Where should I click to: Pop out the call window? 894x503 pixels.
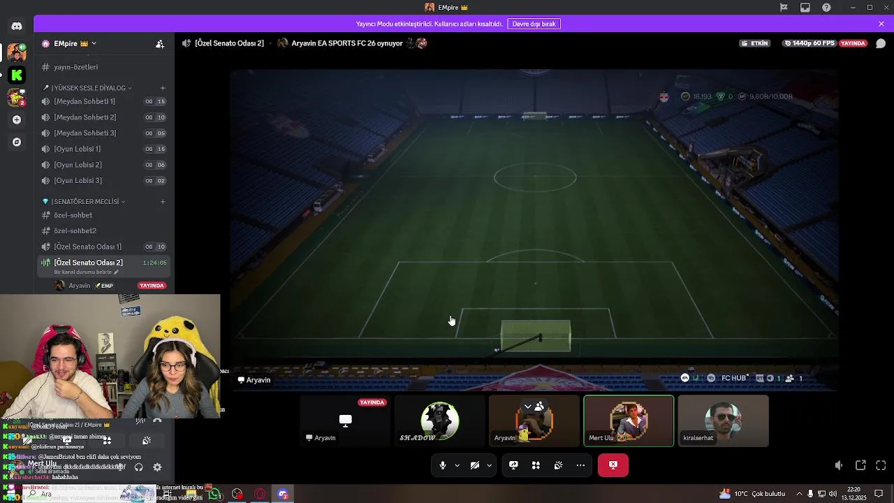pos(860,465)
